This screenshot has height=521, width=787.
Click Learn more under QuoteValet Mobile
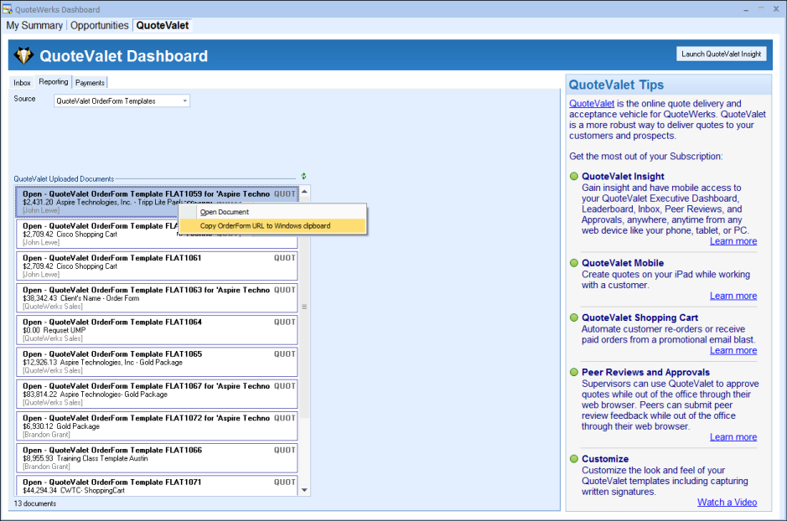(733, 296)
